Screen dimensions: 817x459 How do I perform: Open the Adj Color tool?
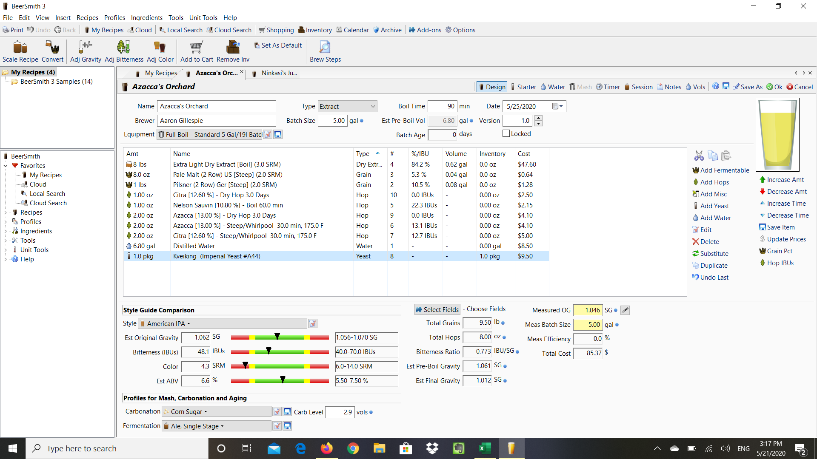160,51
